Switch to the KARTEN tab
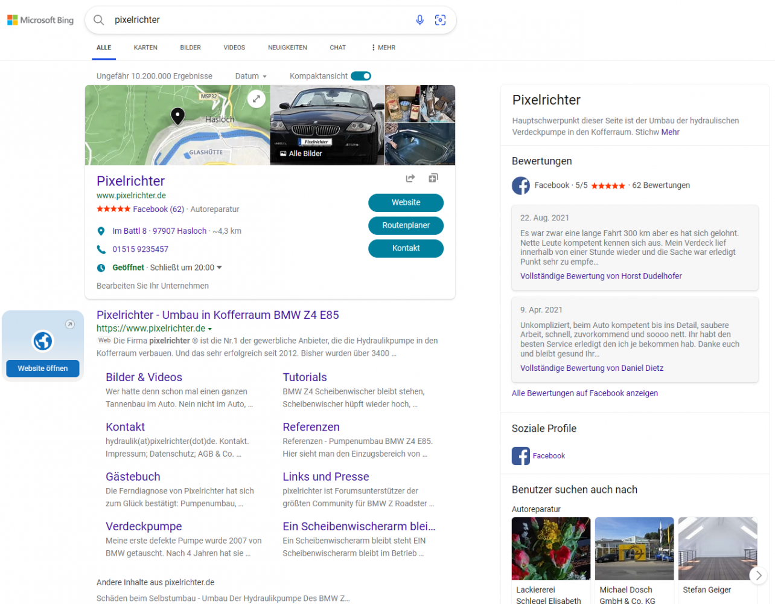Viewport: 775px width, 604px height. tap(145, 48)
